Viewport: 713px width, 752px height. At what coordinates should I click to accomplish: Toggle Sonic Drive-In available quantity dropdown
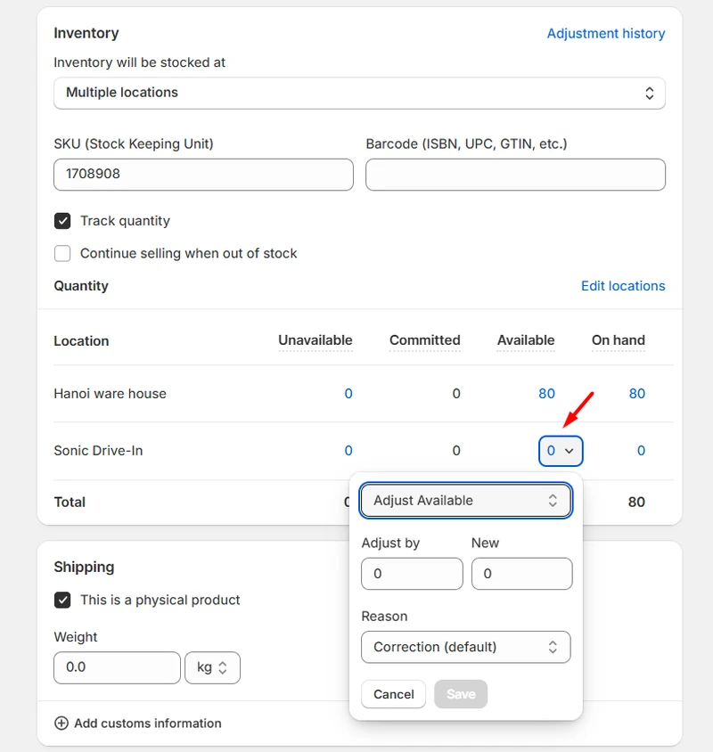(x=561, y=451)
